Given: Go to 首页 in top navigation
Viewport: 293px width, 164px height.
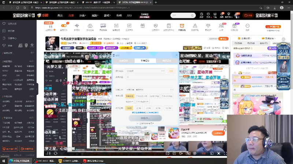Looking at the screenshot, I should (60, 15).
